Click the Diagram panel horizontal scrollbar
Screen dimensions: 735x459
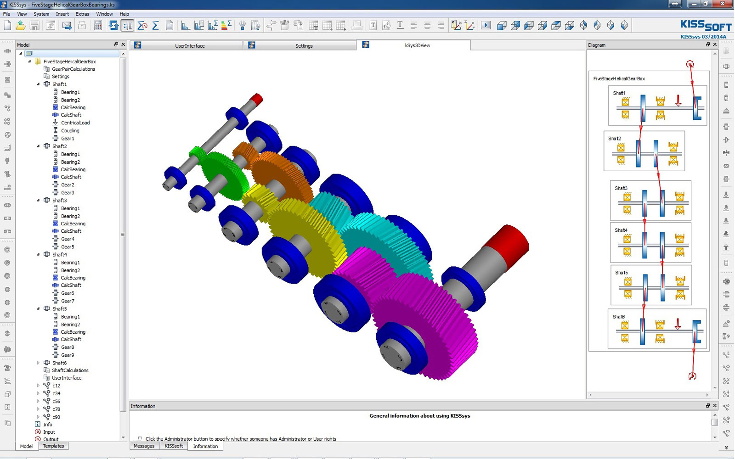(648, 395)
